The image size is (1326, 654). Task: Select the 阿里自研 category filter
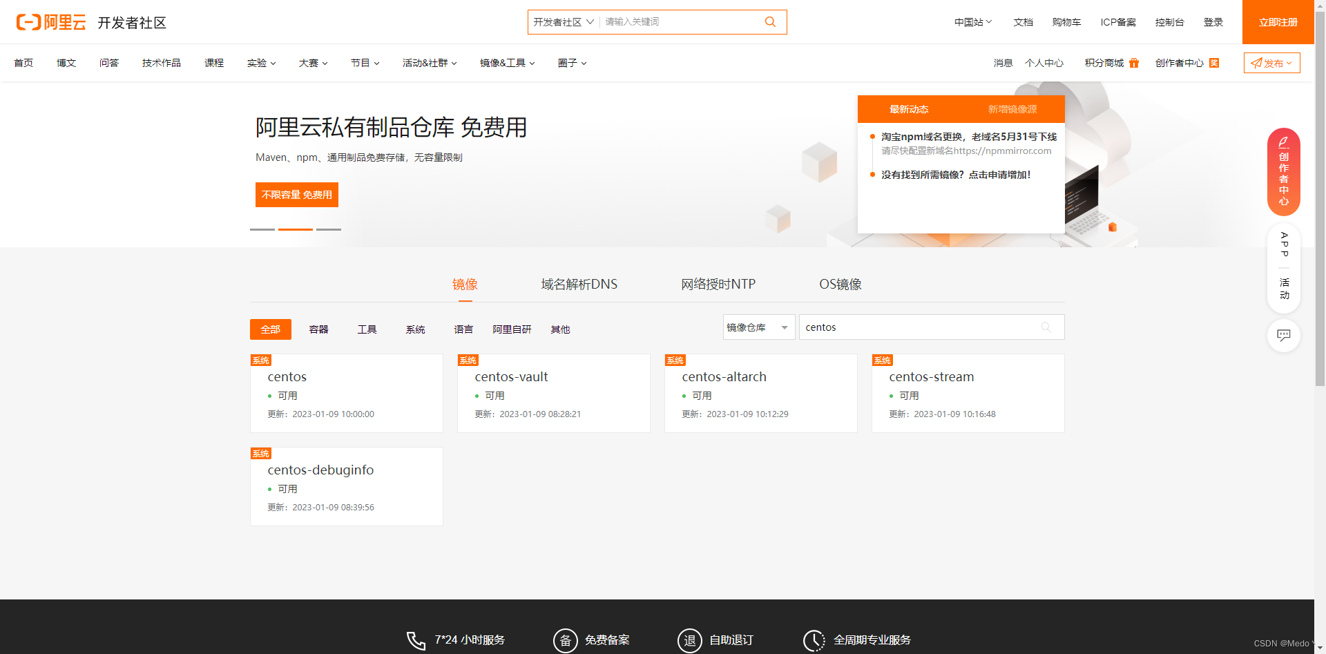click(512, 329)
